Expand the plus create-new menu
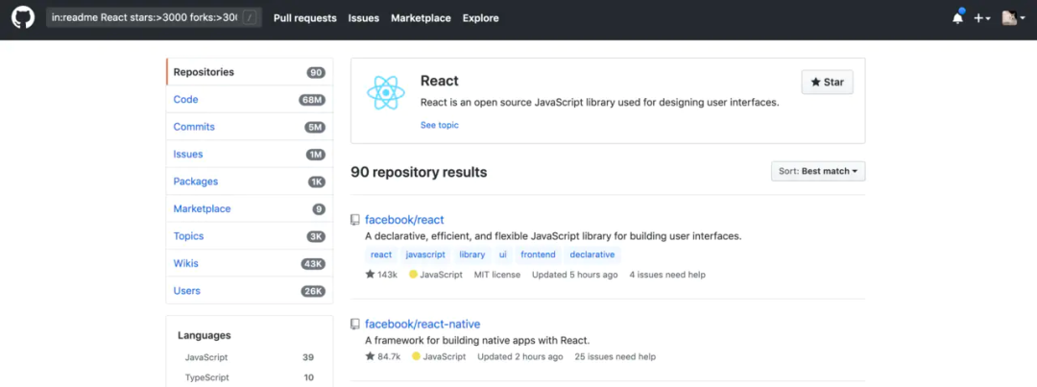The width and height of the screenshot is (1037, 387). point(981,18)
